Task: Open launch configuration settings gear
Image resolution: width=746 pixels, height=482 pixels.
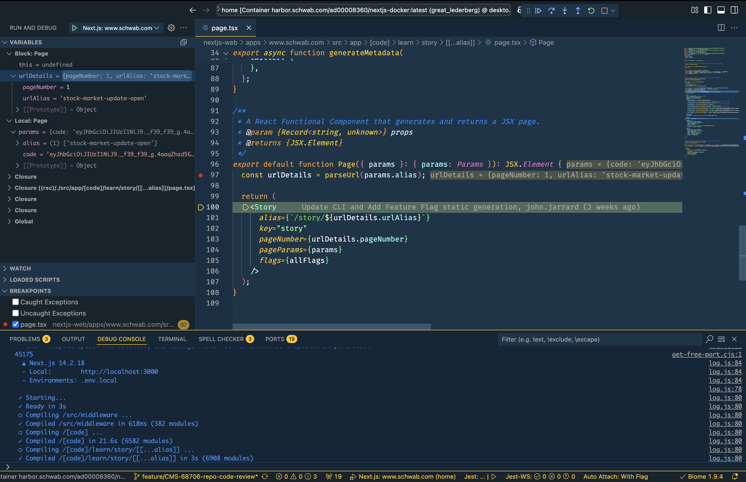Action: (x=171, y=28)
